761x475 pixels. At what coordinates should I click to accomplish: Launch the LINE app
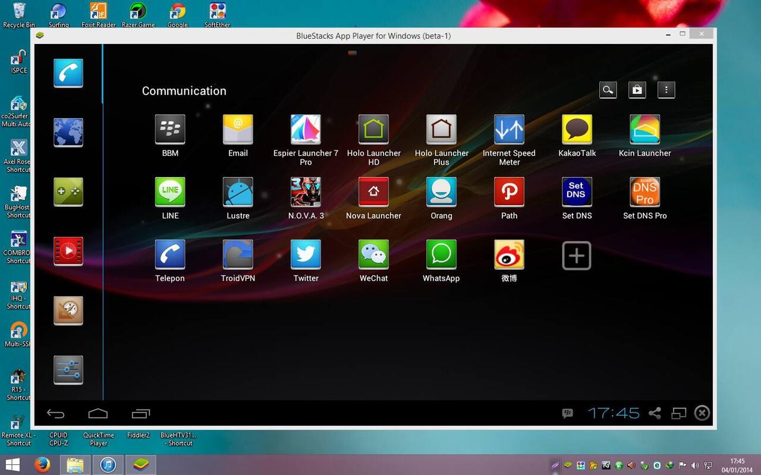[x=170, y=192]
